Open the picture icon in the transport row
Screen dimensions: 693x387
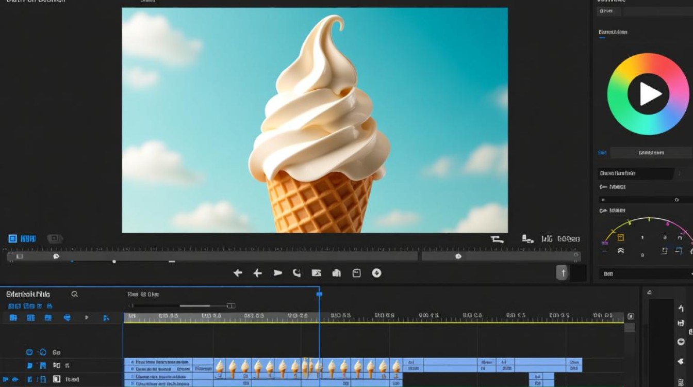(x=317, y=273)
